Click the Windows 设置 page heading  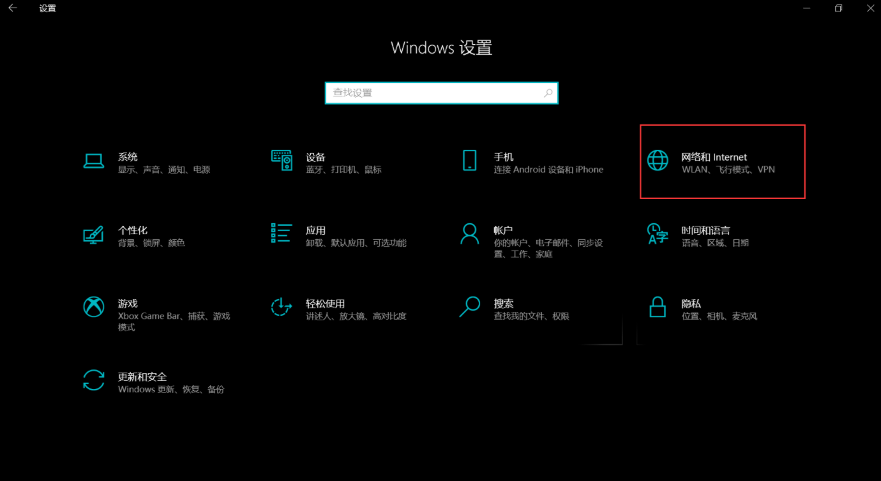(441, 48)
